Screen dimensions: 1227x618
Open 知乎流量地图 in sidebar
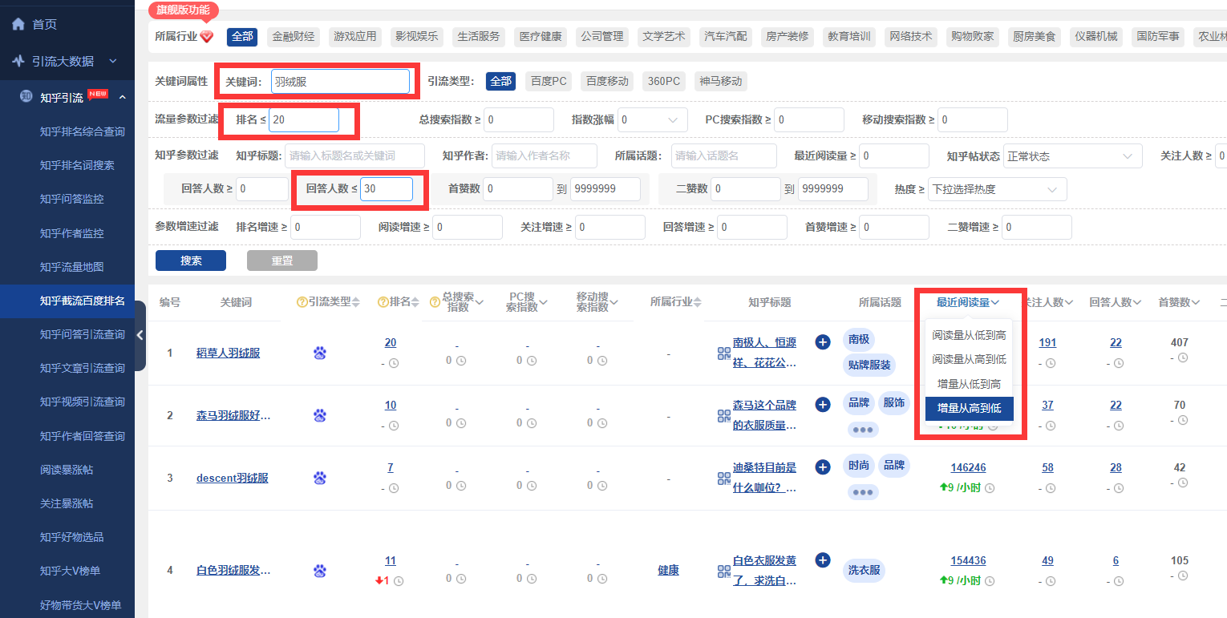click(x=72, y=267)
